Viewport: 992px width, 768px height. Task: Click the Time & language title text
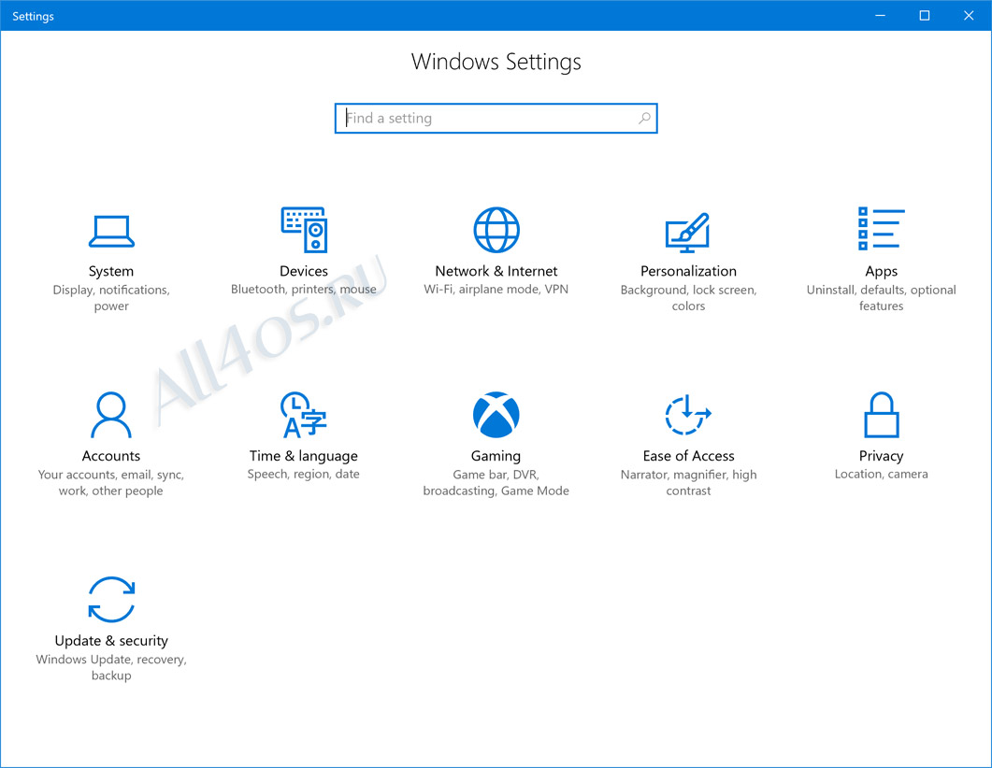click(304, 456)
